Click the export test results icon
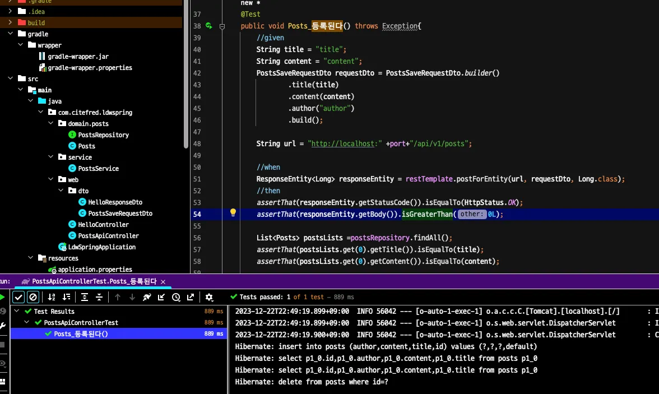Screen dimensions: 659x394 pos(191,297)
